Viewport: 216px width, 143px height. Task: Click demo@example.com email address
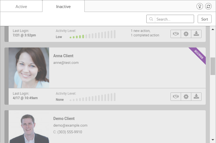pyautogui.click(x=70, y=125)
